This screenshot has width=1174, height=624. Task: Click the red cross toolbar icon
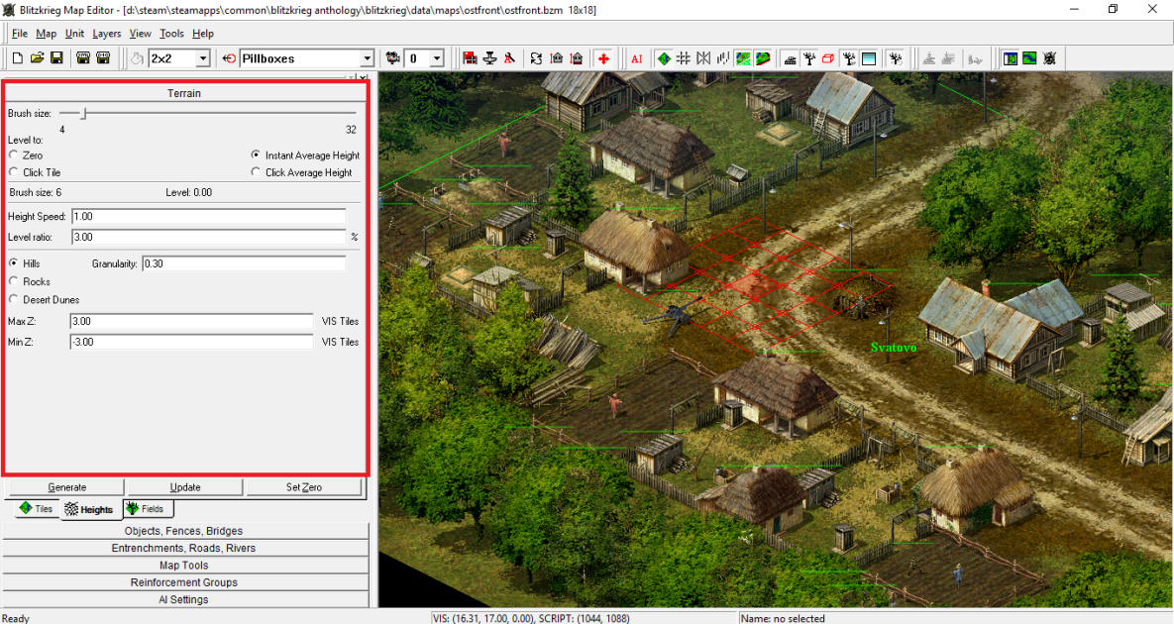603,58
